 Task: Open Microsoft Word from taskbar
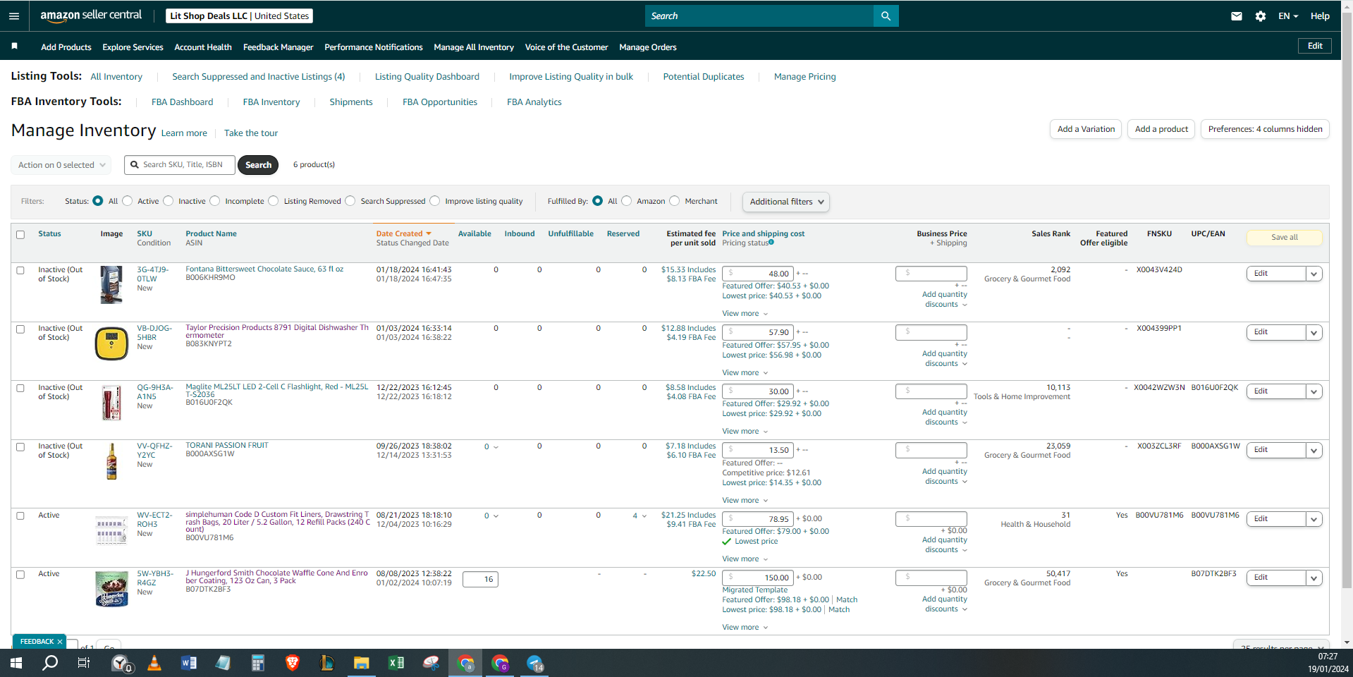point(189,663)
